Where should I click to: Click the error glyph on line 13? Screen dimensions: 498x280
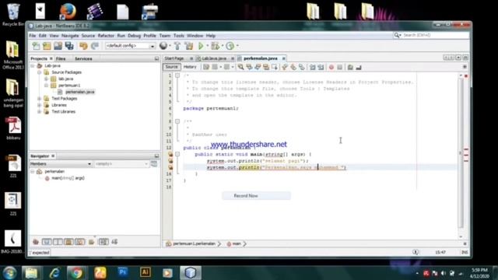point(170,154)
